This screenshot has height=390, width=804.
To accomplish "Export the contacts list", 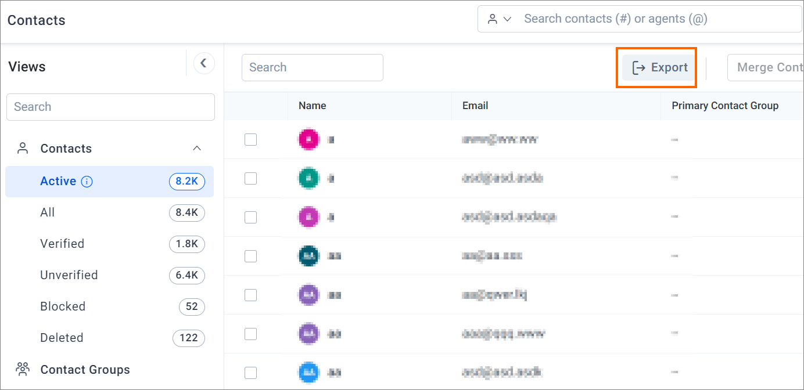I will tap(659, 67).
